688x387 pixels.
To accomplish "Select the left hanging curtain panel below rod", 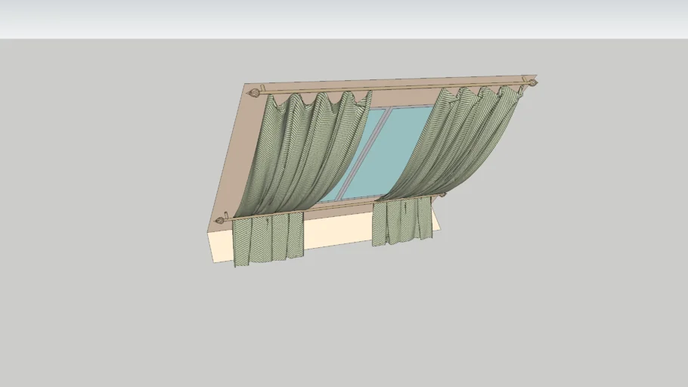I will click(x=268, y=238).
